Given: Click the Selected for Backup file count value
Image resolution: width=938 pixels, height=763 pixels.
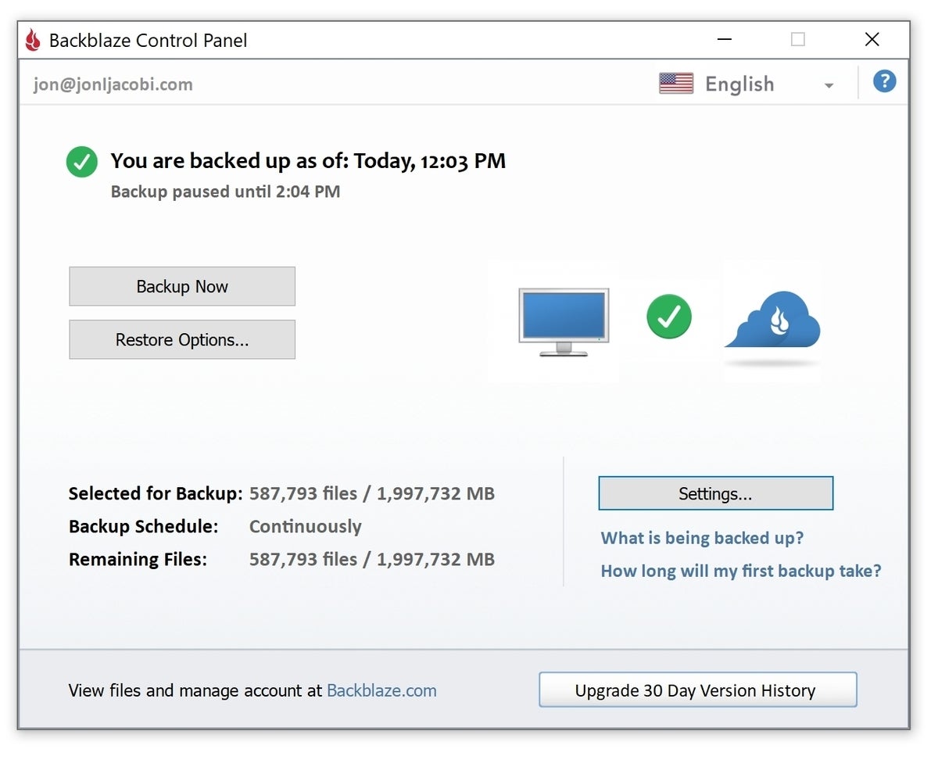Looking at the screenshot, I should [x=372, y=493].
